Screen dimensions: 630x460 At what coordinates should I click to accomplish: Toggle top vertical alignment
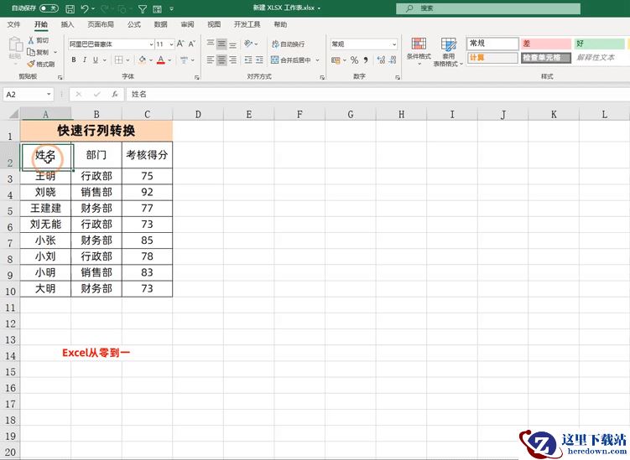[x=210, y=44]
